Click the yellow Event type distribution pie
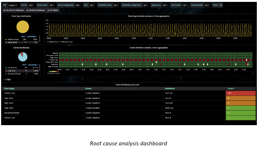 23,27
